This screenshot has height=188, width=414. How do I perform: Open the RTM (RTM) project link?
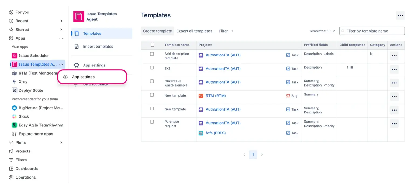click(216, 96)
